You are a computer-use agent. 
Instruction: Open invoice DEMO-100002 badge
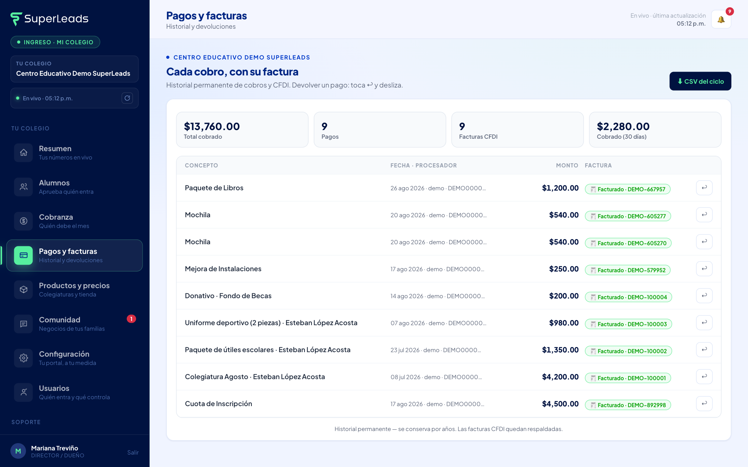629,351
